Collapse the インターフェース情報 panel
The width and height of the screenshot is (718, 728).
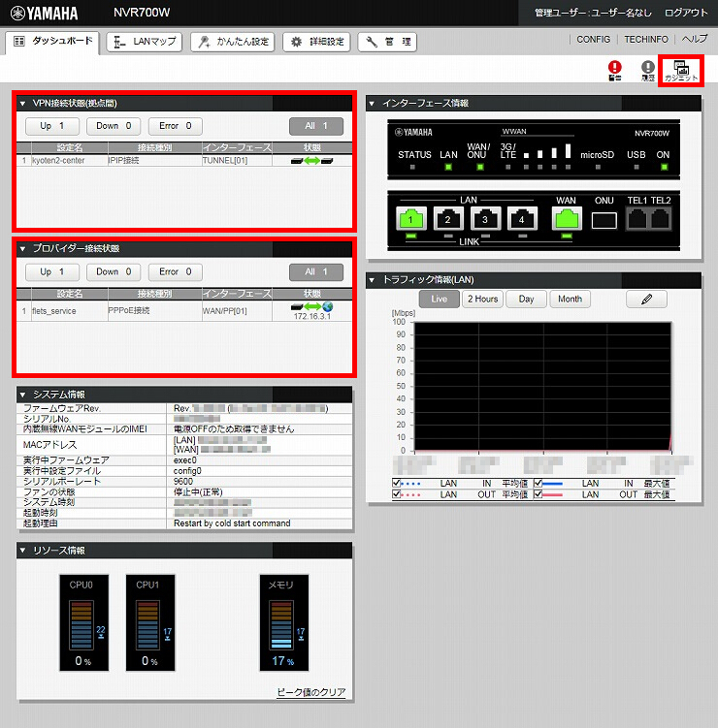[372, 104]
